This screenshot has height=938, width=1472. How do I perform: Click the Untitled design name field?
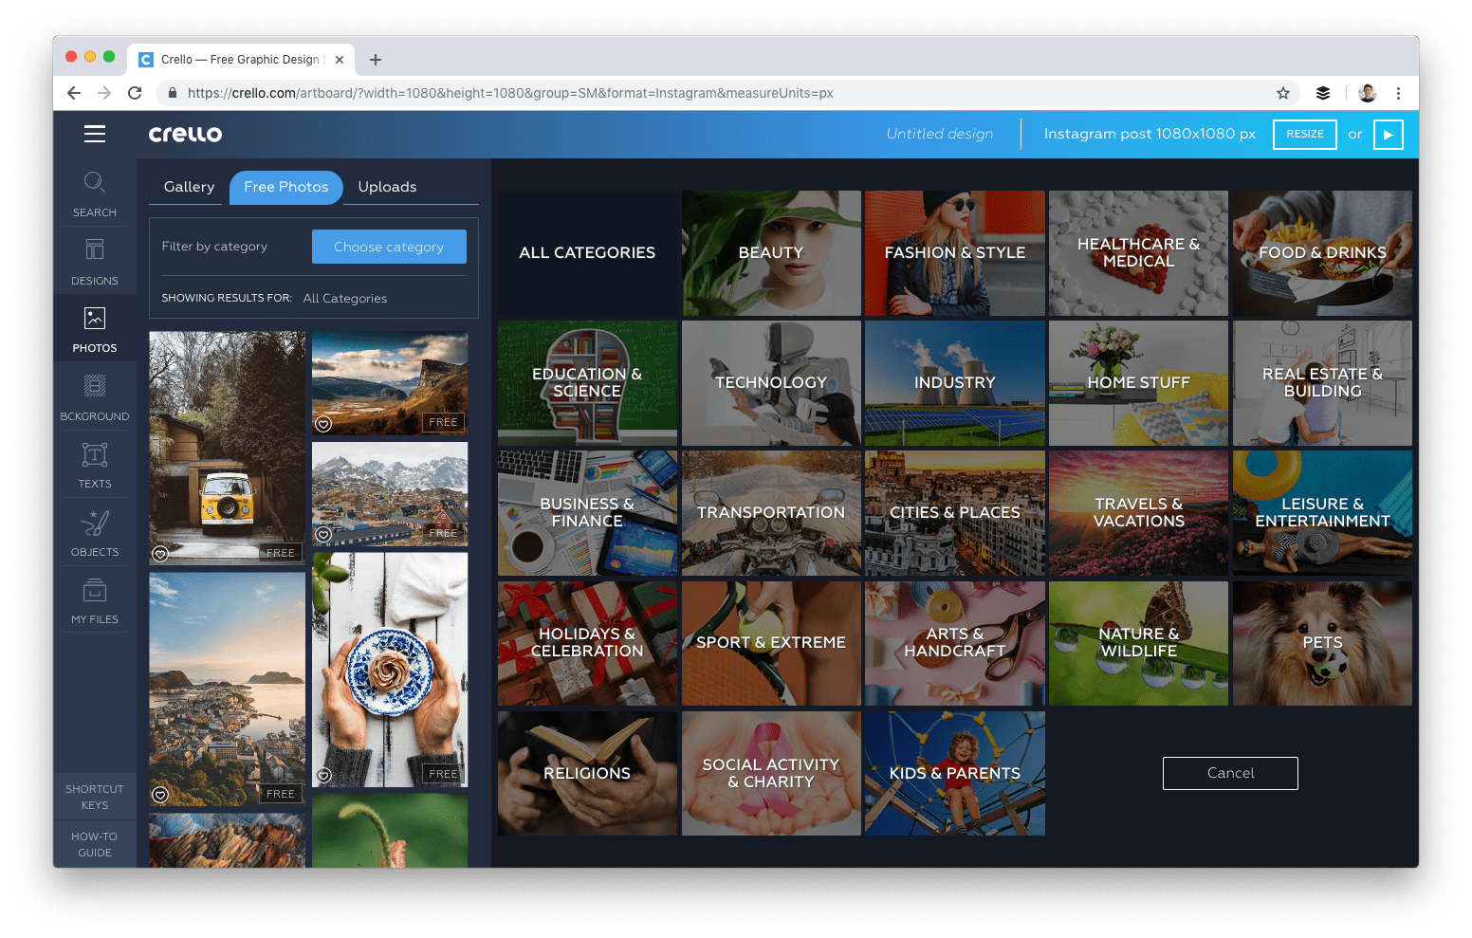pyautogui.click(x=939, y=134)
